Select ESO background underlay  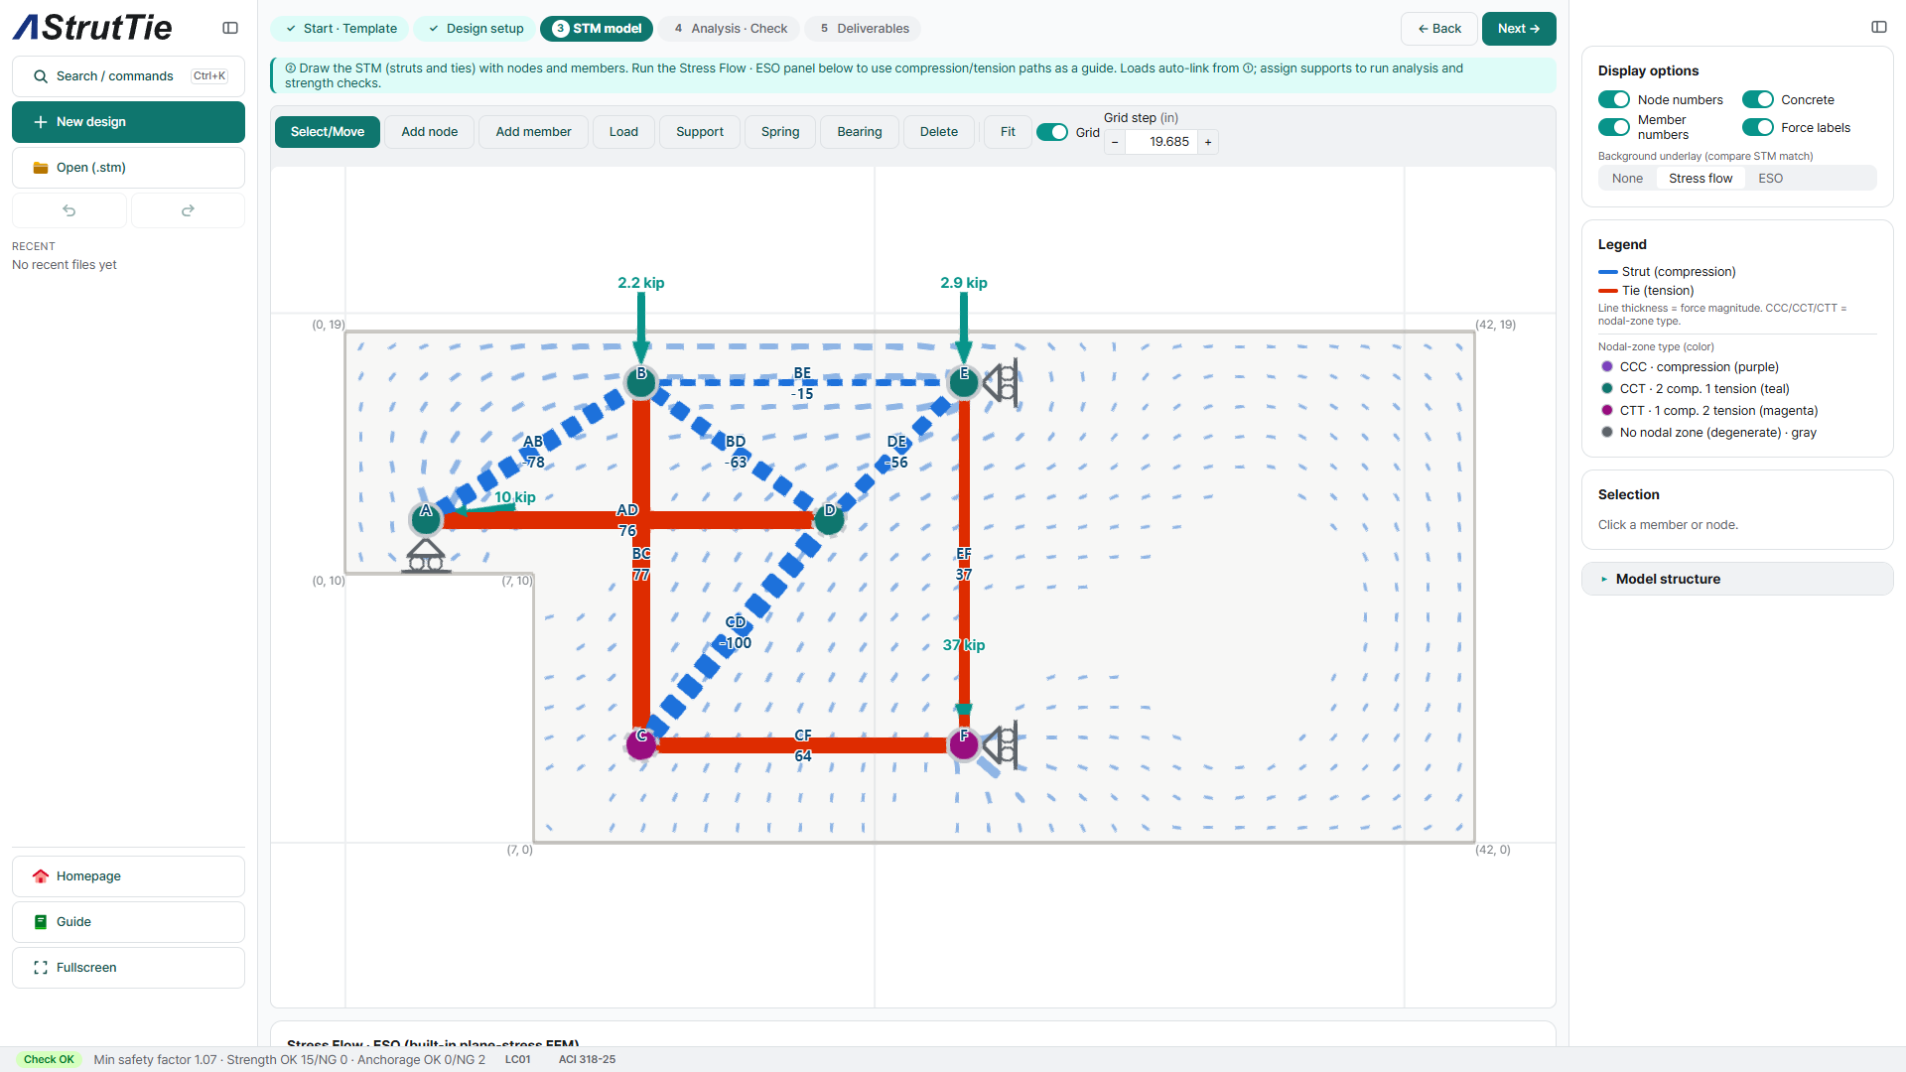[x=1770, y=179]
